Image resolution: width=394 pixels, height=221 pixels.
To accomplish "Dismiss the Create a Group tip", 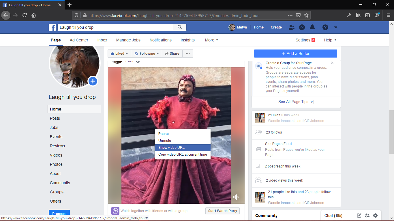I will tap(332, 63).
